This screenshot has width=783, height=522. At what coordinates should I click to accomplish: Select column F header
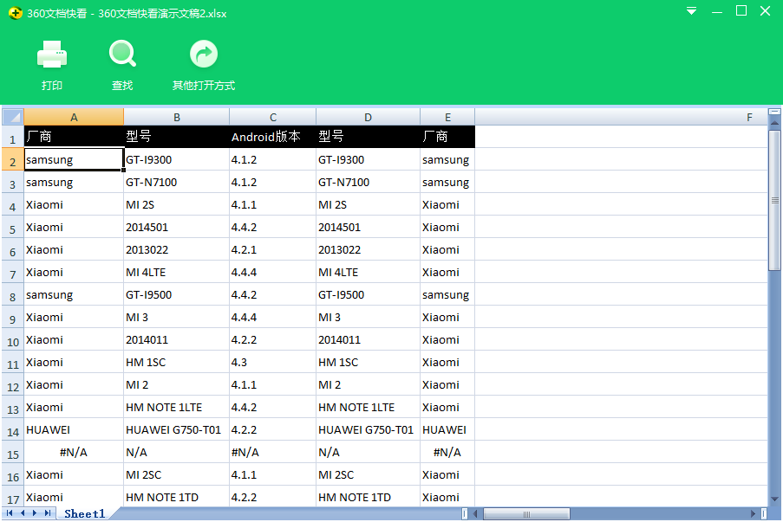(621, 117)
